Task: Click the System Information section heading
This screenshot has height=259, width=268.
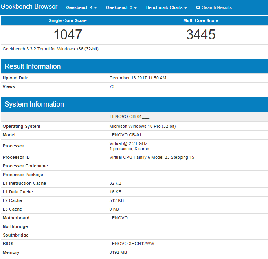Action: pos(34,104)
